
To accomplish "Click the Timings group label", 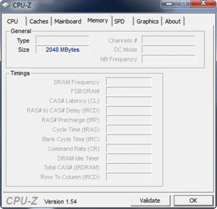I will pos(20,73).
